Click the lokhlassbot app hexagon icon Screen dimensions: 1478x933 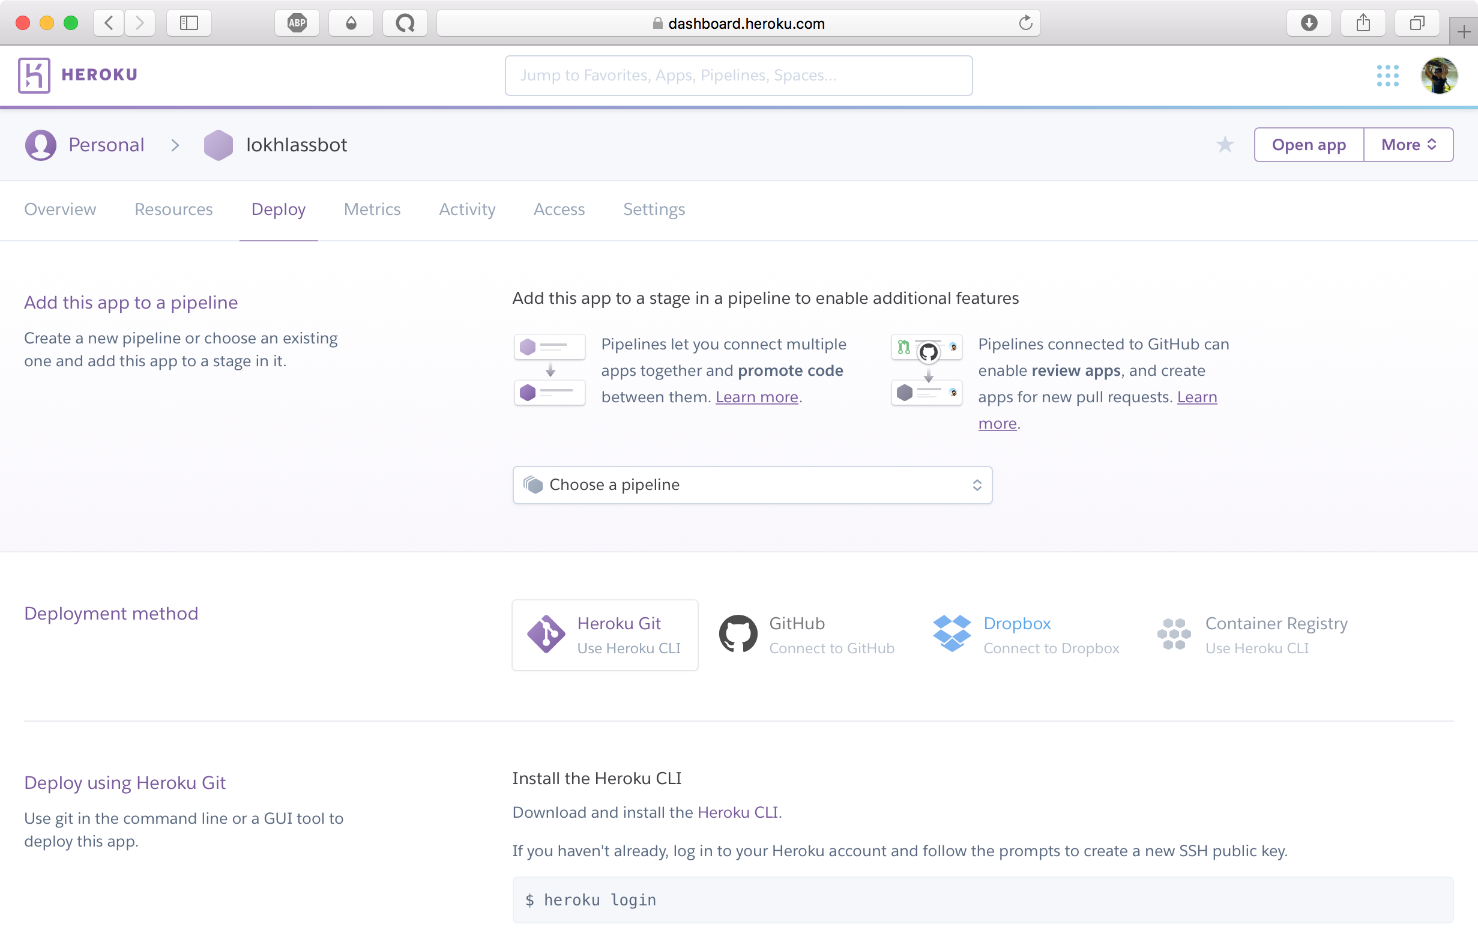pos(219,145)
